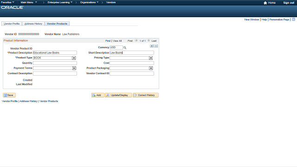Click the Last navigation link

[x=154, y=41]
